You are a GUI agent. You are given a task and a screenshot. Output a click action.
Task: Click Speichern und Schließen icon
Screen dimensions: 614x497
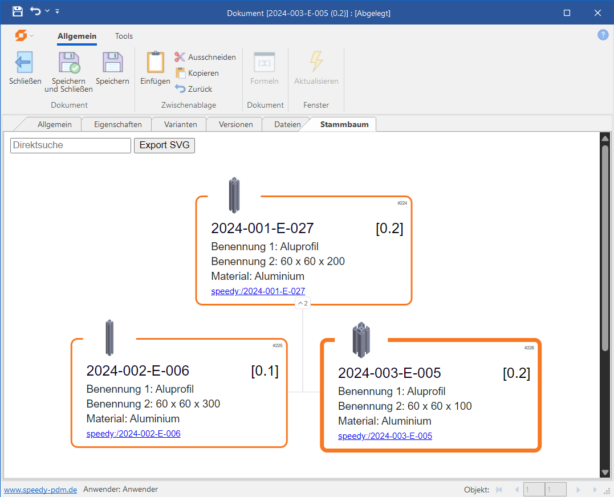(68, 63)
